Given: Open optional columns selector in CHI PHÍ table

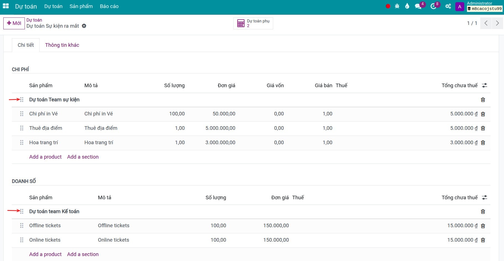Looking at the screenshot, I should (x=484, y=86).
